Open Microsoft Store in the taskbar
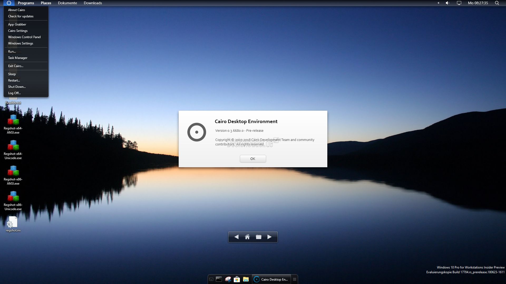The height and width of the screenshot is (284, 506). 237,279
